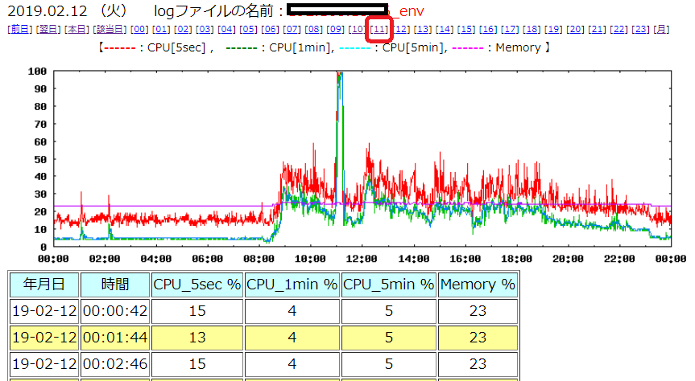Image resolution: width=695 pixels, height=381 pixels.
Task: Select hour link [00]
Action: pos(139,29)
